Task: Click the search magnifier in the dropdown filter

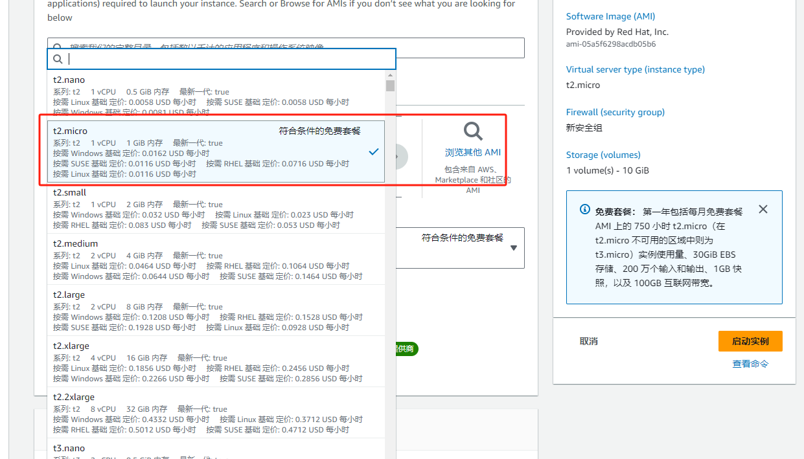Action: click(x=58, y=59)
